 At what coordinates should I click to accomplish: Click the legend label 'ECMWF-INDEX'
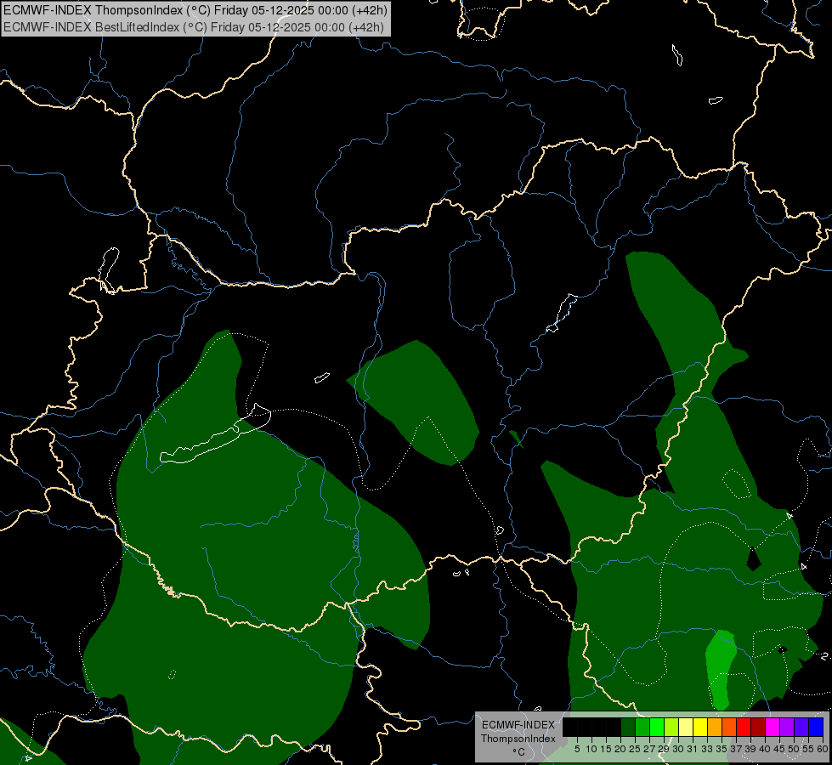point(518,725)
